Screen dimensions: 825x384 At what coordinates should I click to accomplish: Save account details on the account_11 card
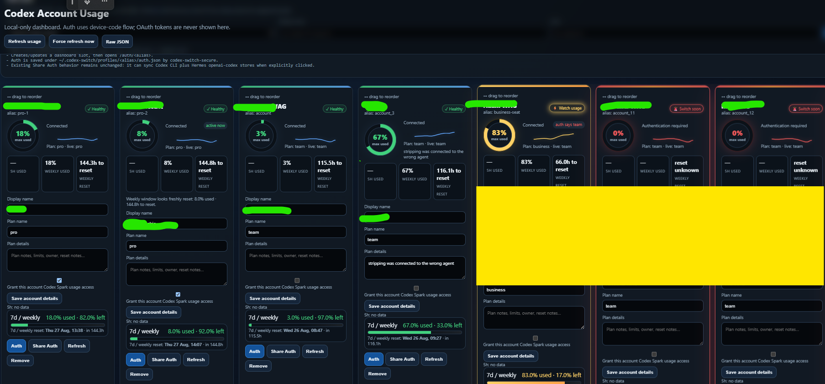point(630,373)
